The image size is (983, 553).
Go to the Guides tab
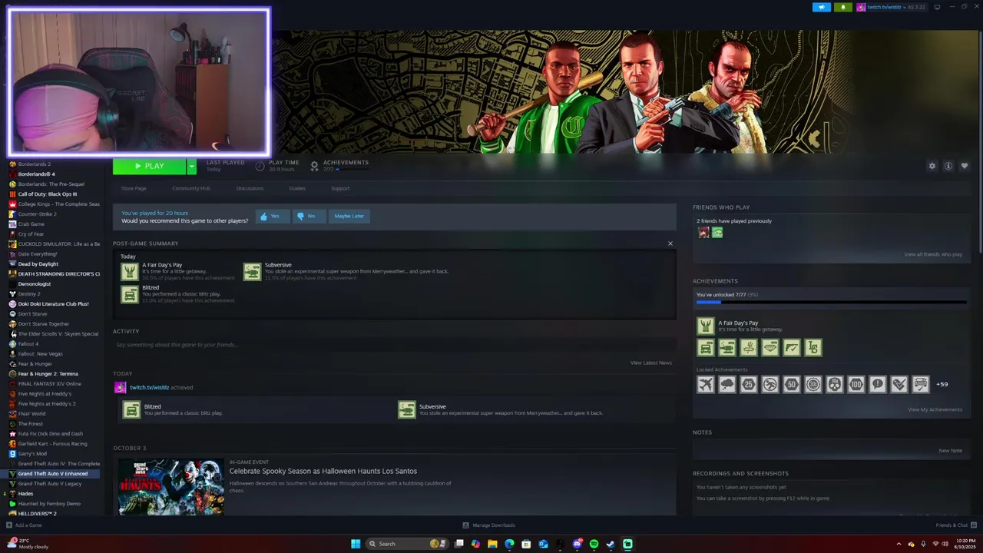coord(297,188)
